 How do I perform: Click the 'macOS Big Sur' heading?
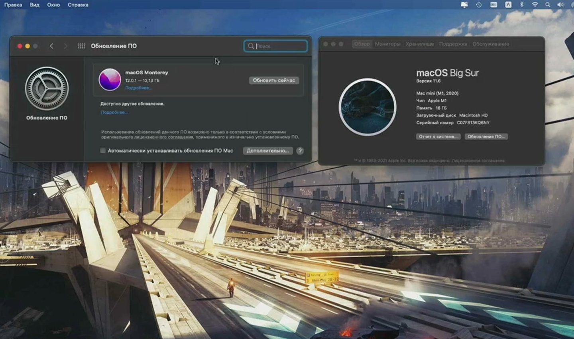pos(447,73)
